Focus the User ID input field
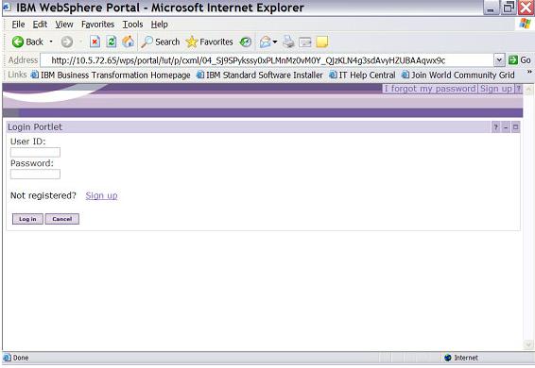This screenshot has height=368, width=535. (x=36, y=152)
